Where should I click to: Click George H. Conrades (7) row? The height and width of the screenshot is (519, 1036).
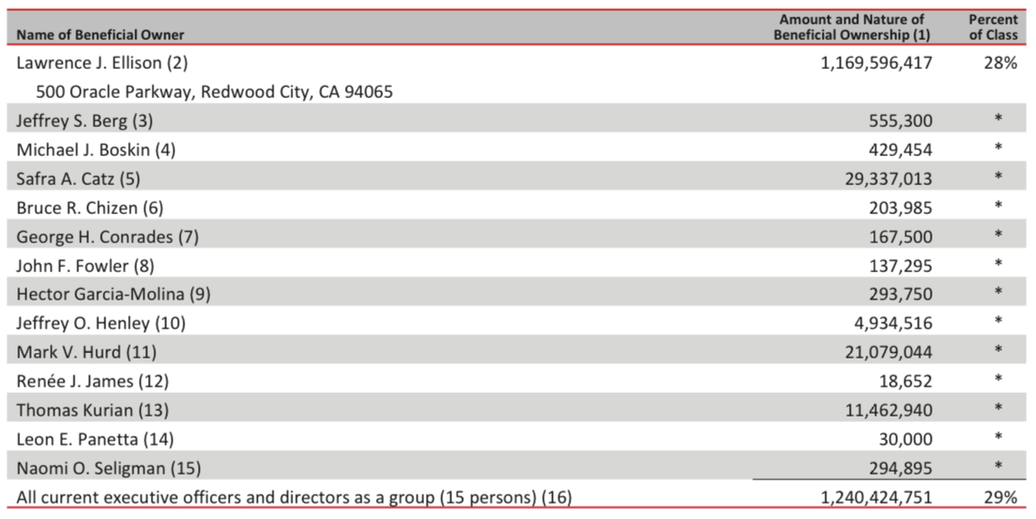(x=517, y=237)
